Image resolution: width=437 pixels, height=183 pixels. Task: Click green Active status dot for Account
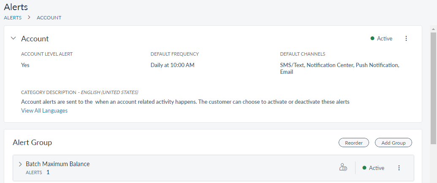(x=372, y=38)
